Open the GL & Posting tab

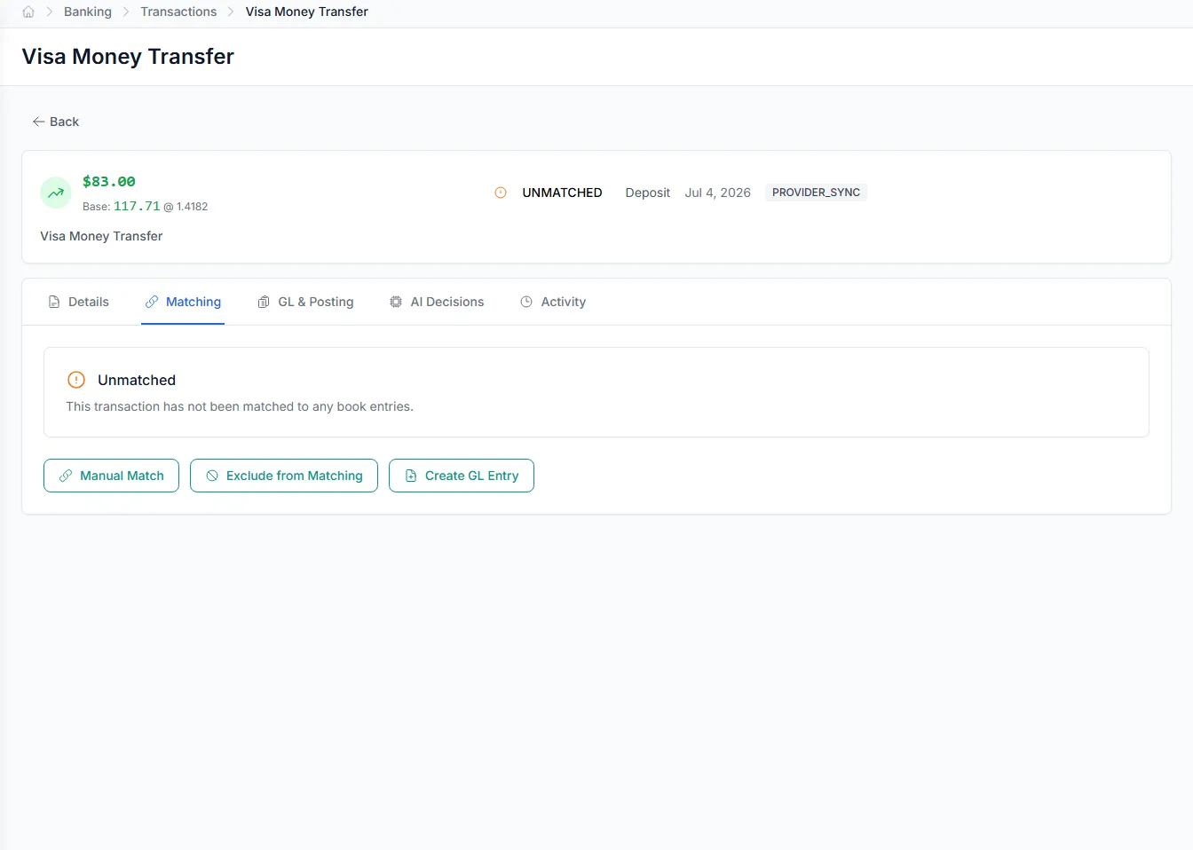point(305,302)
